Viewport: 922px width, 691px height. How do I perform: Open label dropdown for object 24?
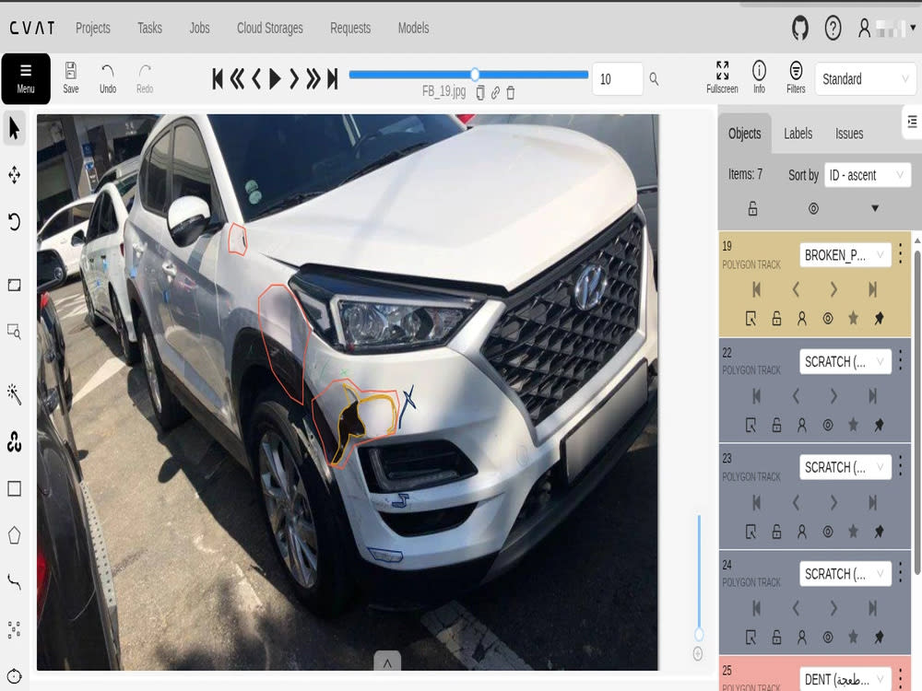[x=845, y=574]
